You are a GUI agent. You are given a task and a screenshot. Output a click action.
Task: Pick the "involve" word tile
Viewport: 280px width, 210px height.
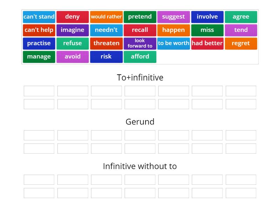point(207,16)
